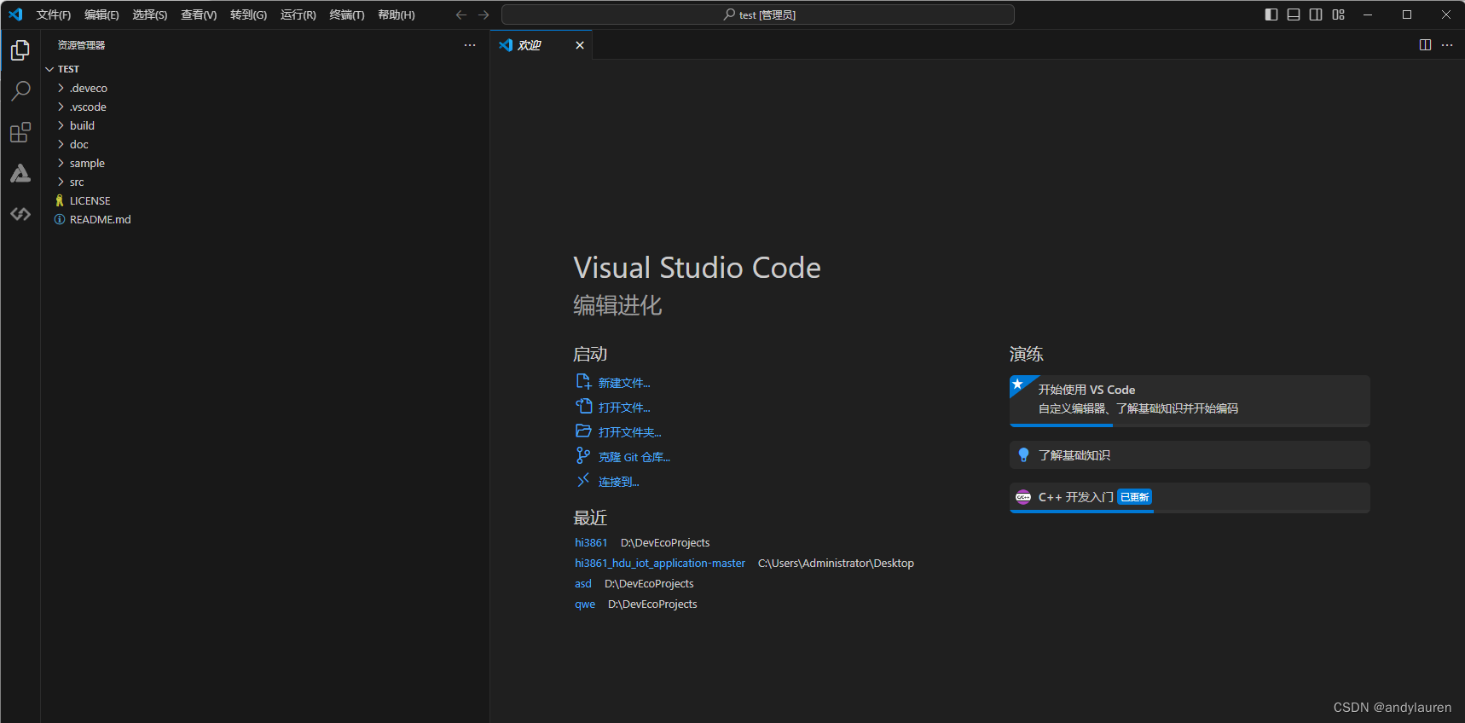Open the 文件(F) menu
This screenshot has height=723, width=1465.
54,14
